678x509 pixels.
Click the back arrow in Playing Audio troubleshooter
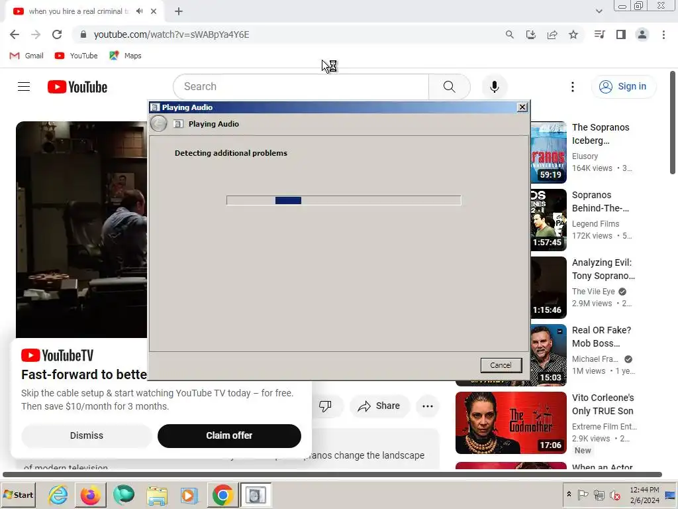(159, 124)
